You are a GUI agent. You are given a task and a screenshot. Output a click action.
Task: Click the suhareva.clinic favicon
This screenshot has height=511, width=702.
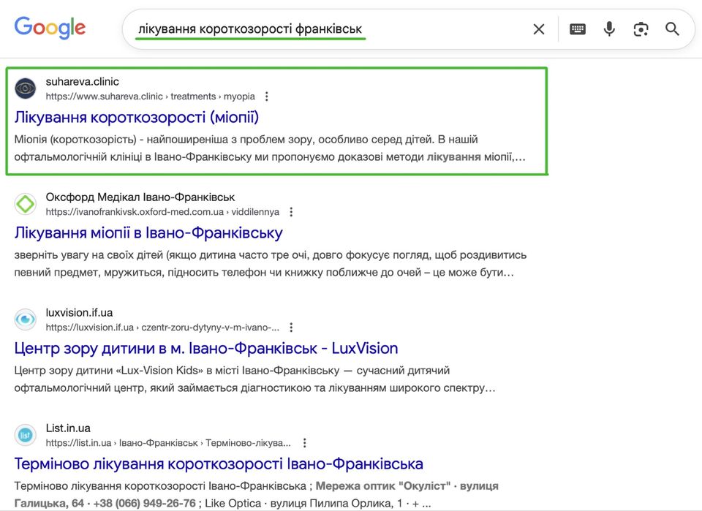pos(25,88)
